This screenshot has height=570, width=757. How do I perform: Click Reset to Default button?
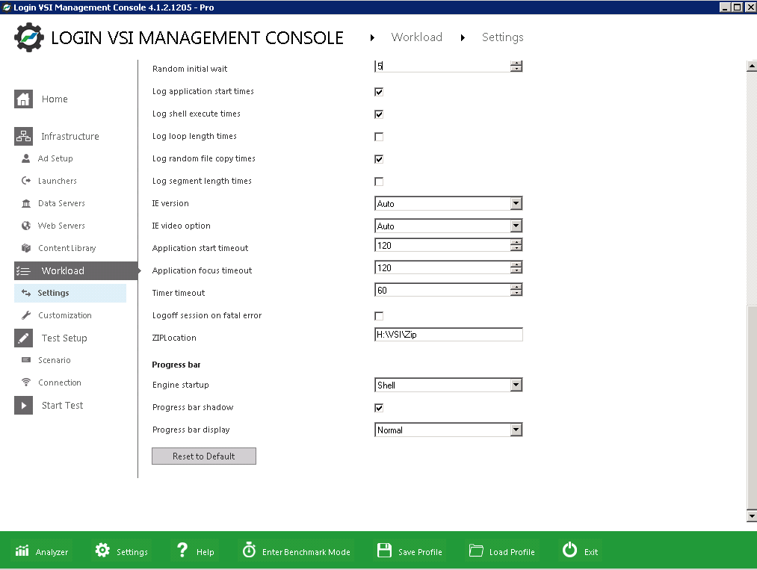[204, 456]
